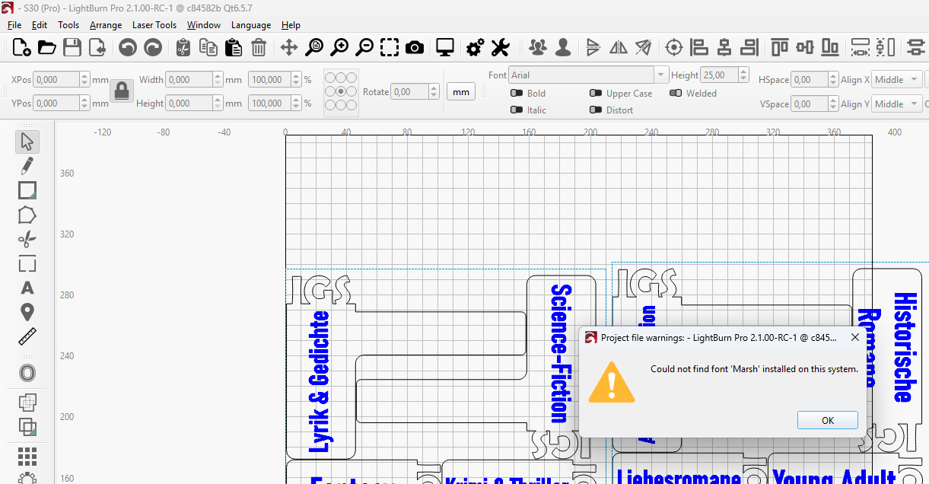Toggle the Bold text switch

517,94
